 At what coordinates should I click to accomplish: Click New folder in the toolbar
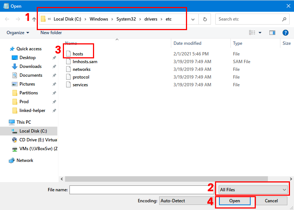pos(51,33)
